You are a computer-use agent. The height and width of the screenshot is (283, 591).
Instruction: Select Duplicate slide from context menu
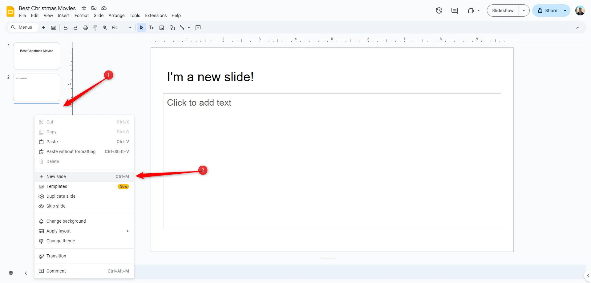[84, 196]
